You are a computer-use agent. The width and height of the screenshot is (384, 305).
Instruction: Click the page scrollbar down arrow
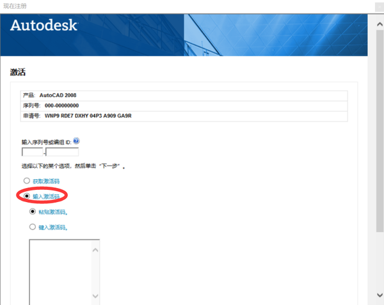pos(380,295)
